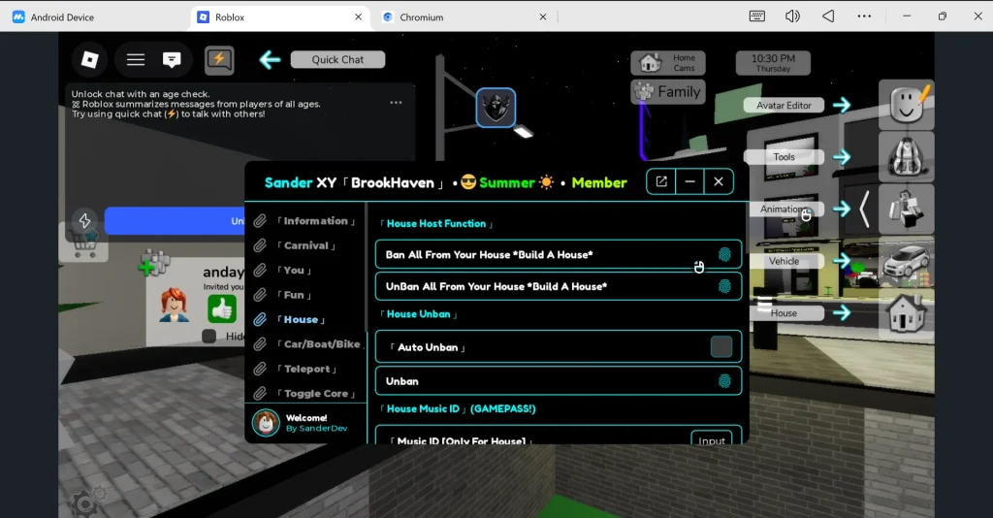Click the lightning bolt circle icon
Image resolution: width=993 pixels, height=518 pixels.
click(85, 221)
